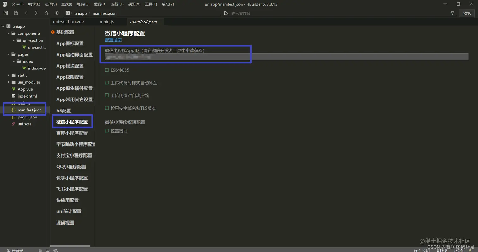
Task: Select manifest.json in file tree
Action: (x=29, y=110)
